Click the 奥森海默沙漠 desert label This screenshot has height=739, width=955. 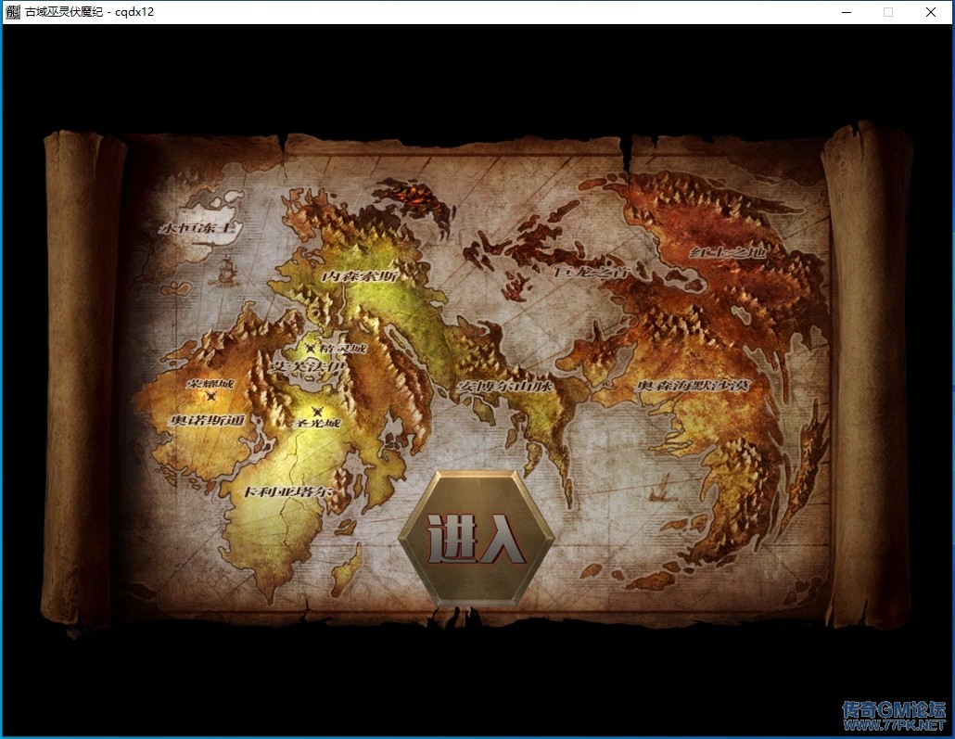tap(694, 386)
